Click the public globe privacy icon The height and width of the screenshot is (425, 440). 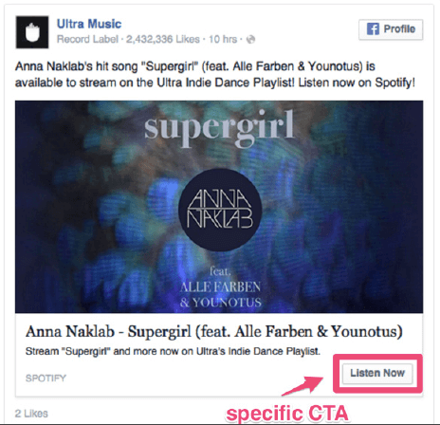coord(250,40)
